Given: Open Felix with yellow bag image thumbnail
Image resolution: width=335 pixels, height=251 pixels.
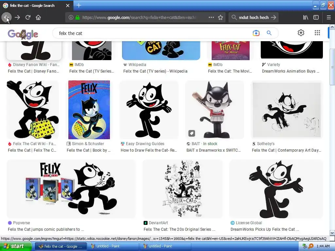Looking at the screenshot, I should [x=33, y=110].
